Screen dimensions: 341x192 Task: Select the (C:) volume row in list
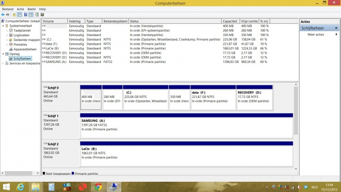click(155, 39)
